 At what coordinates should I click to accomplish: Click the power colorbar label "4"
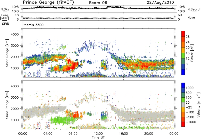coord(186,69)
